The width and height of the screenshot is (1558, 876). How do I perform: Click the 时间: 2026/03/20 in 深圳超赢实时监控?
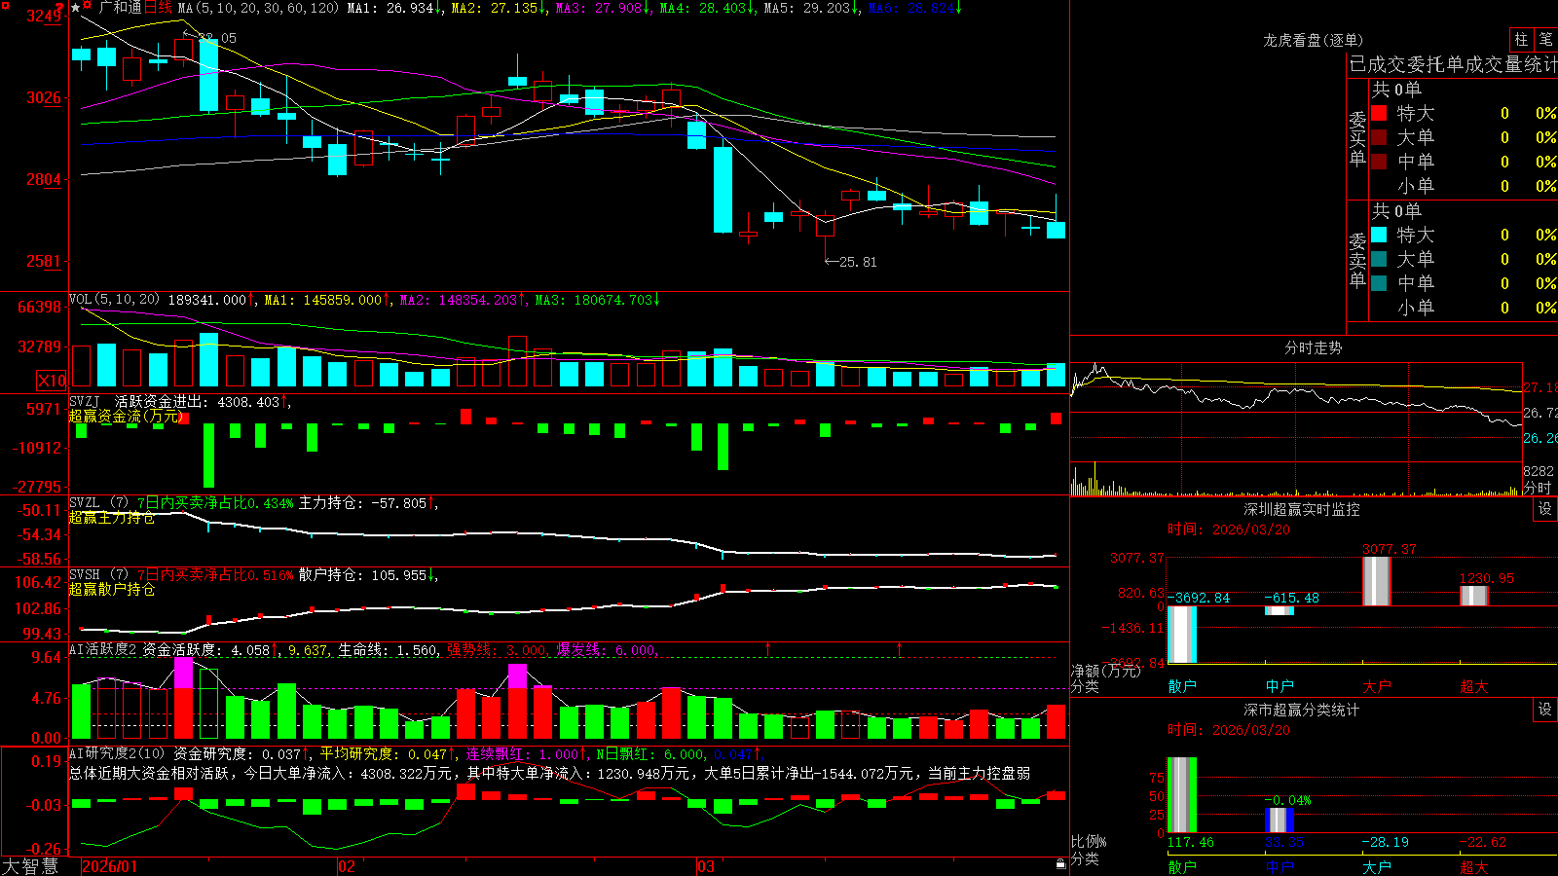(x=1229, y=529)
